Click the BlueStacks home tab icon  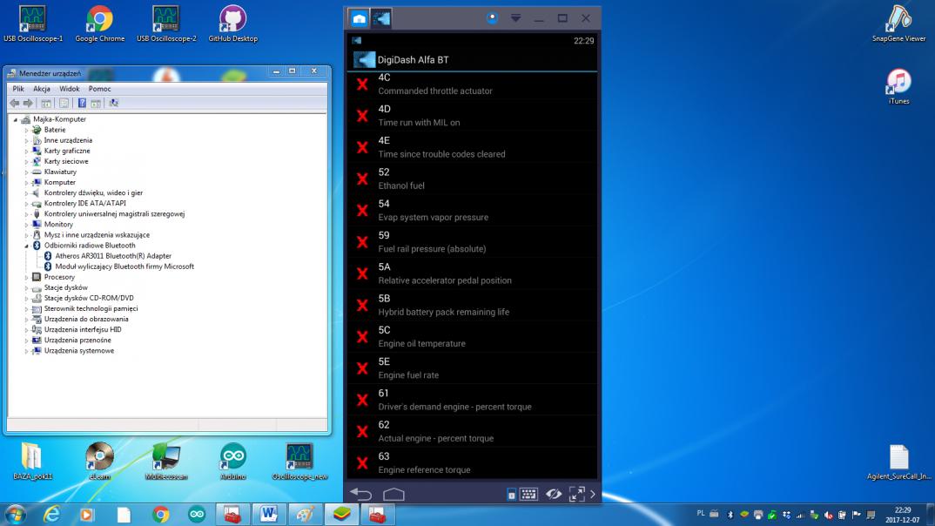359,18
